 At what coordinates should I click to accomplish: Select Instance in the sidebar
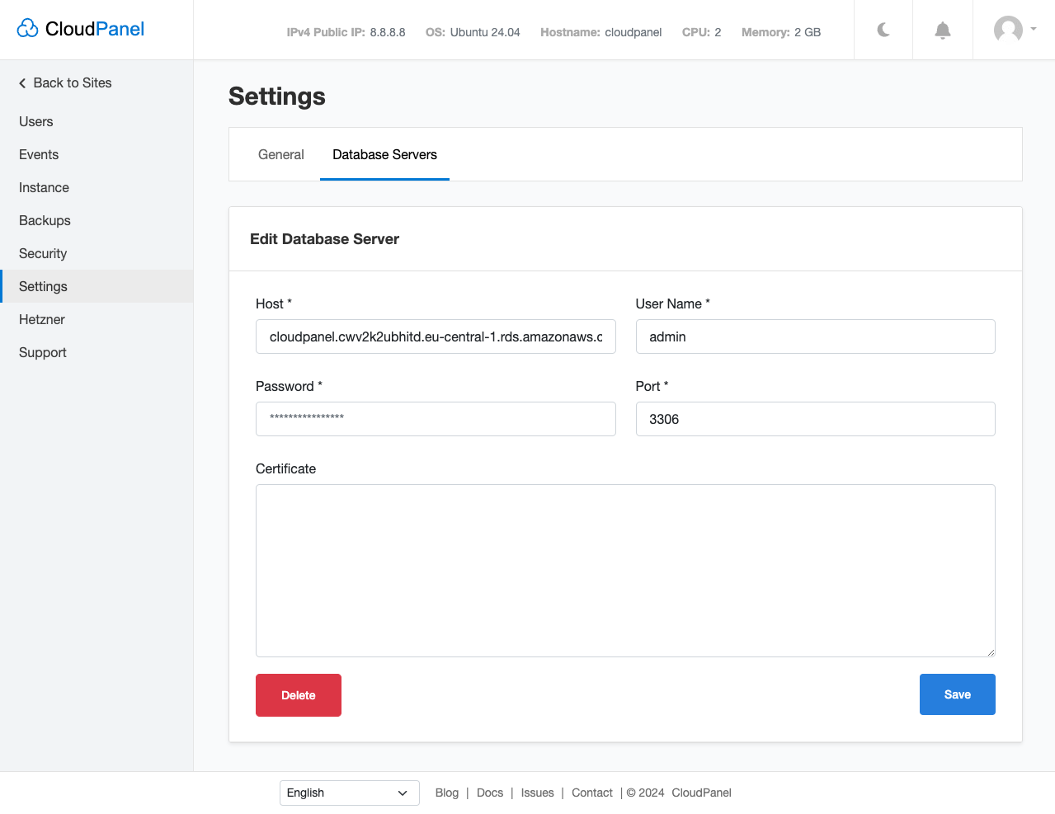coord(44,187)
